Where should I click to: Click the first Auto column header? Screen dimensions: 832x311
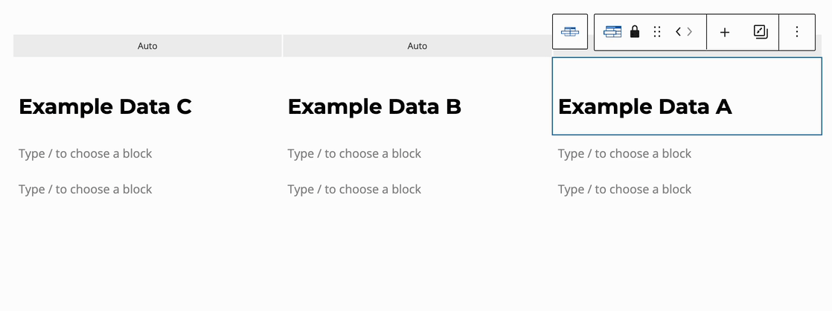click(x=147, y=46)
